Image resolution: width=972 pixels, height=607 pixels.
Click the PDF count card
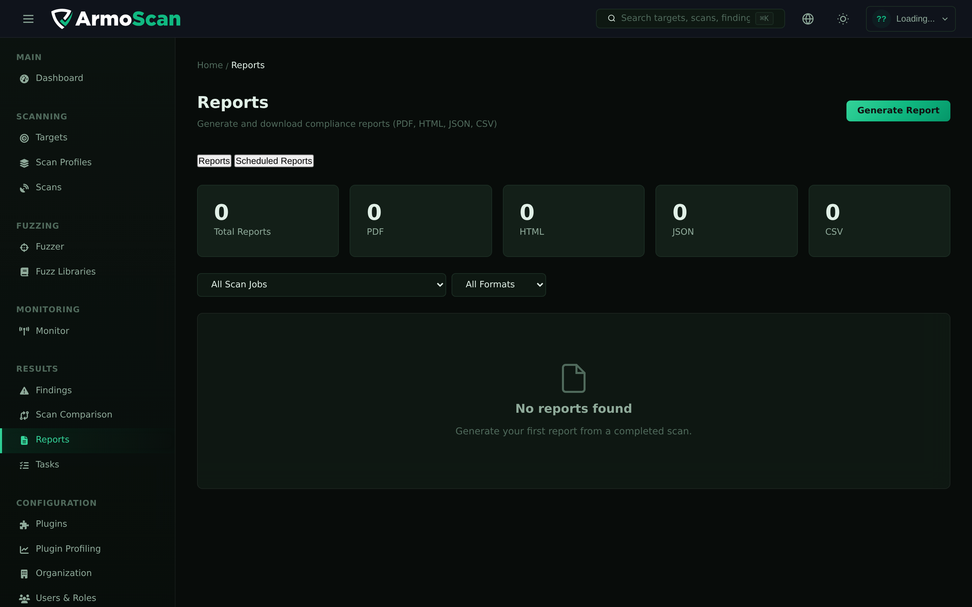(421, 221)
